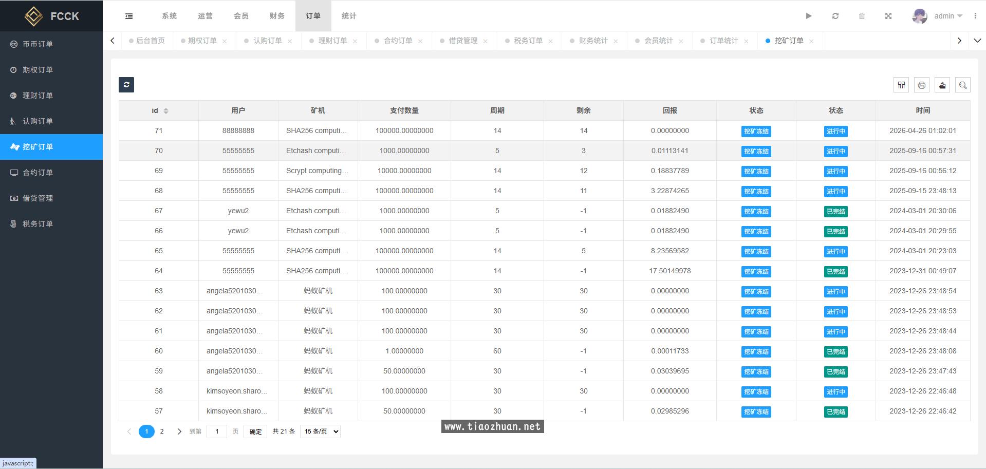Click the table refresh button above the grid
Image resolution: width=986 pixels, height=469 pixels.
126,85
